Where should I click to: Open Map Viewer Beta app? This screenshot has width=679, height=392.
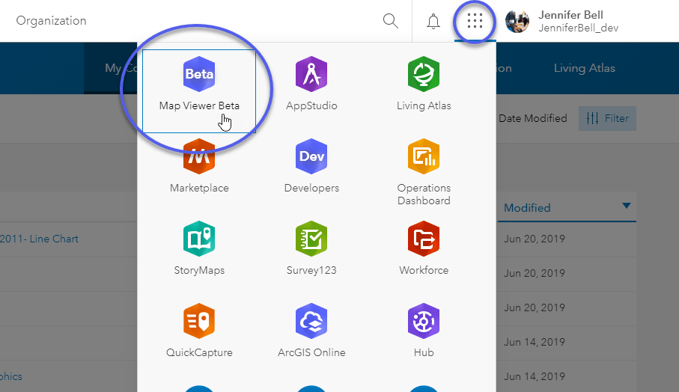(199, 91)
